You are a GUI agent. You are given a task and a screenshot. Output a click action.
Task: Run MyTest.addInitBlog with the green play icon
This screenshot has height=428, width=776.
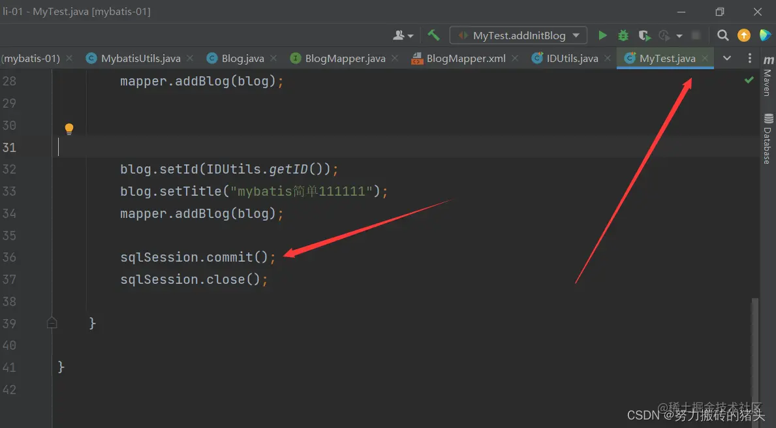[602, 35]
